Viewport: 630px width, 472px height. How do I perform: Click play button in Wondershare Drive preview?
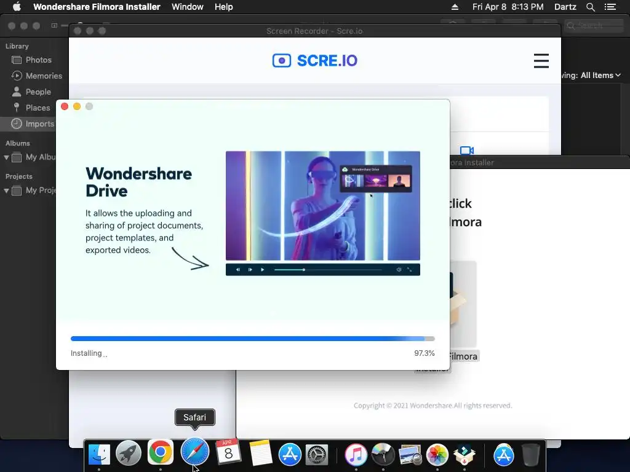click(x=262, y=270)
